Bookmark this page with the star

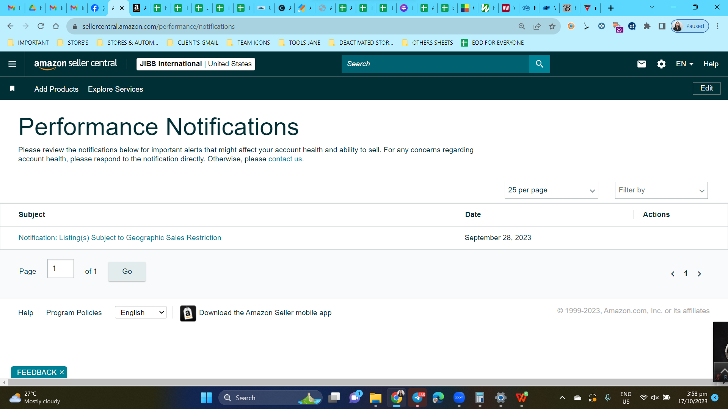[552, 26]
